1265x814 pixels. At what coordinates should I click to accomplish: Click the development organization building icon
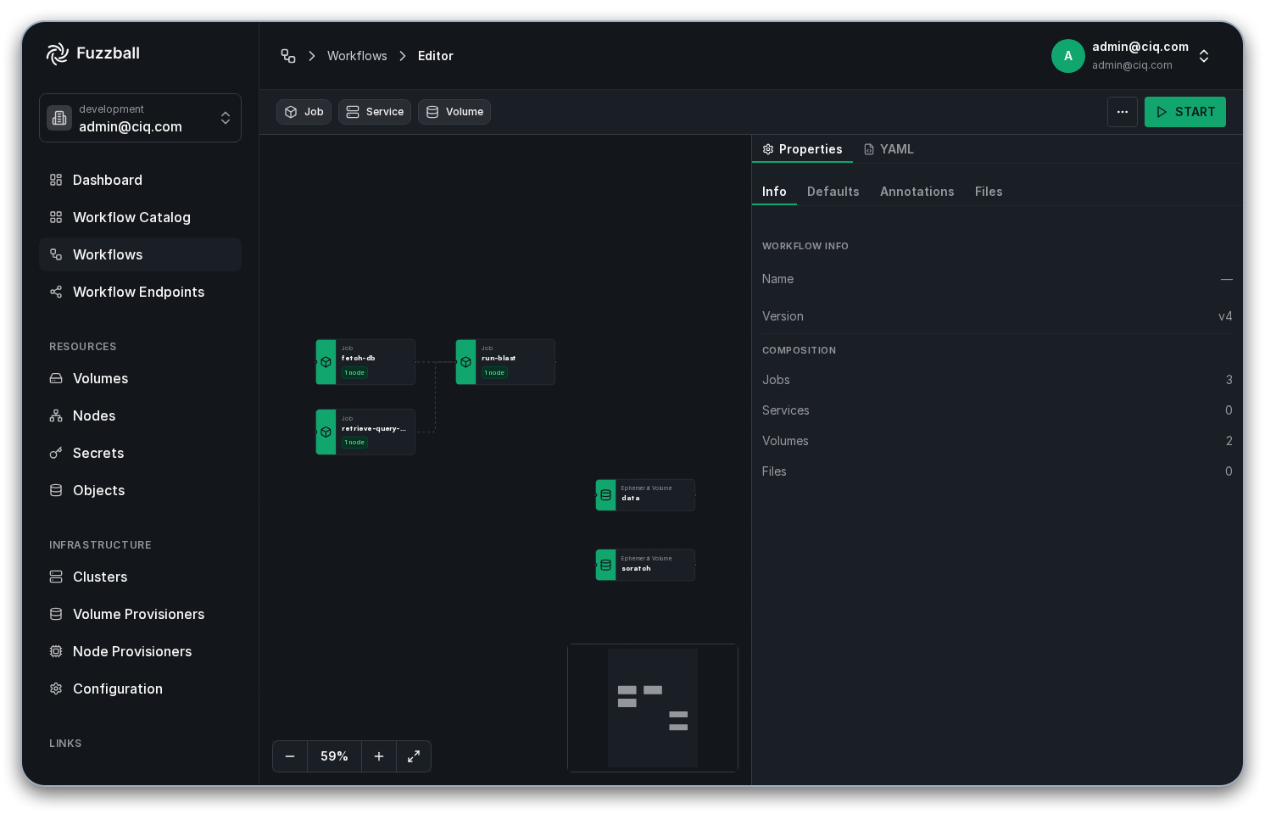click(59, 118)
